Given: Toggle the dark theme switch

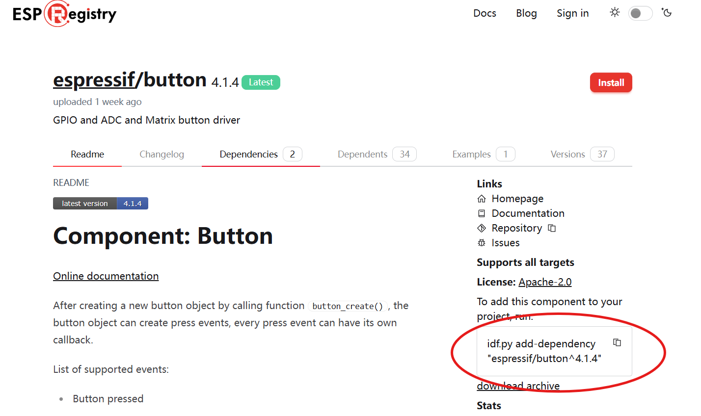Looking at the screenshot, I should 641,13.
